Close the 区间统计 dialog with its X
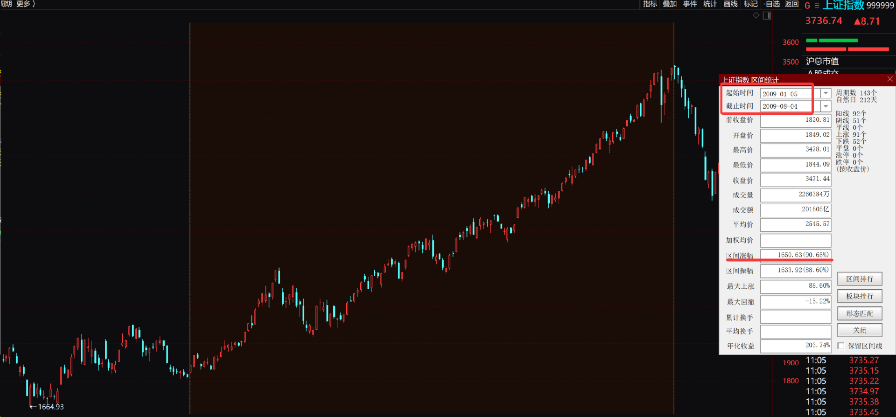This screenshot has height=417, width=896. point(890,79)
